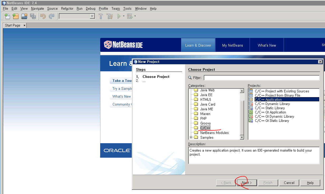Open the Debug Project dropdown arrow
325x194 pixels.
[x=135, y=16]
